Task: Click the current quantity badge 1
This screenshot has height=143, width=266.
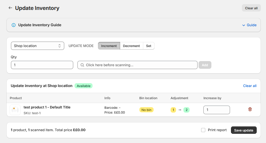Action: tap(173, 110)
